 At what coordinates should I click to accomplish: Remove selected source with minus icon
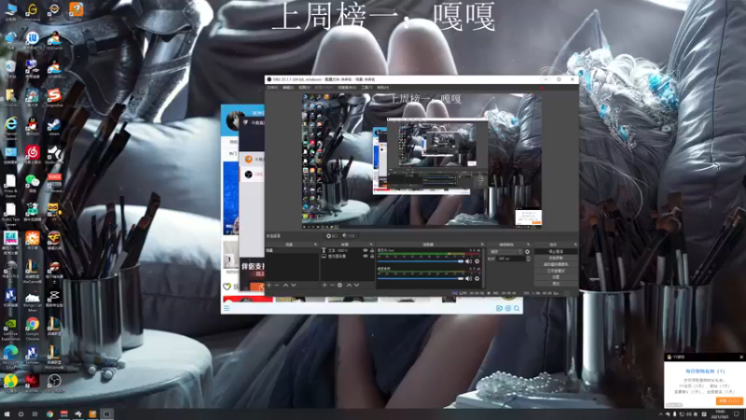coord(332,286)
